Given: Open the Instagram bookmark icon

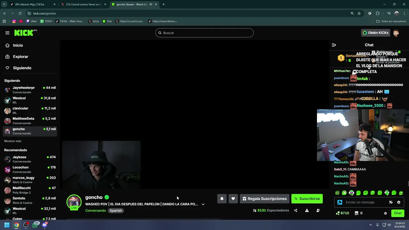Looking at the screenshot, I should coord(14,21).
